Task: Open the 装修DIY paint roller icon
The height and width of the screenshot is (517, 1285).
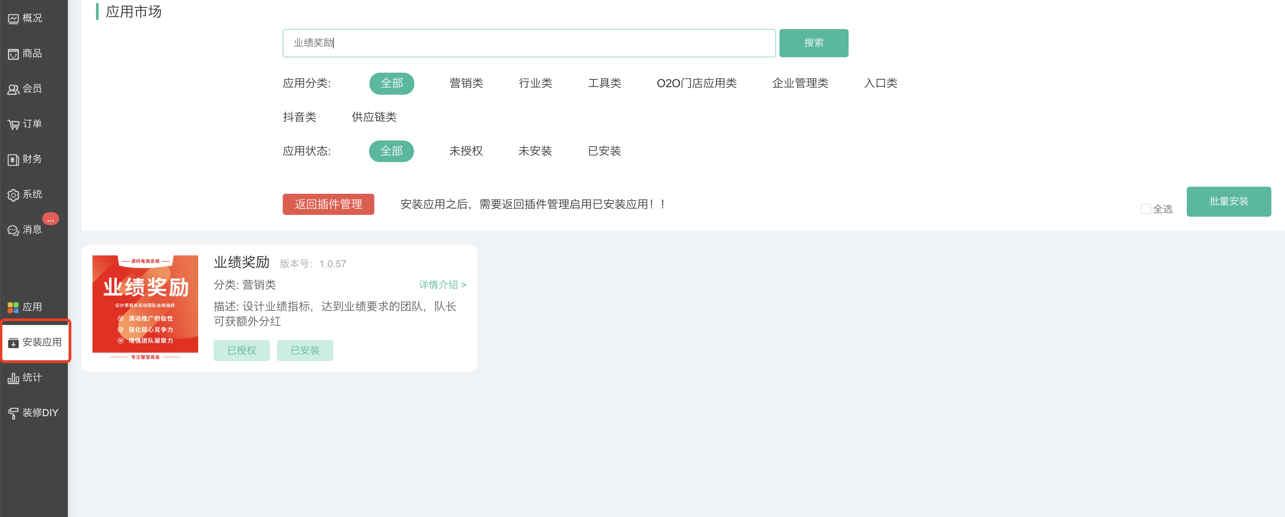Action: 14,413
